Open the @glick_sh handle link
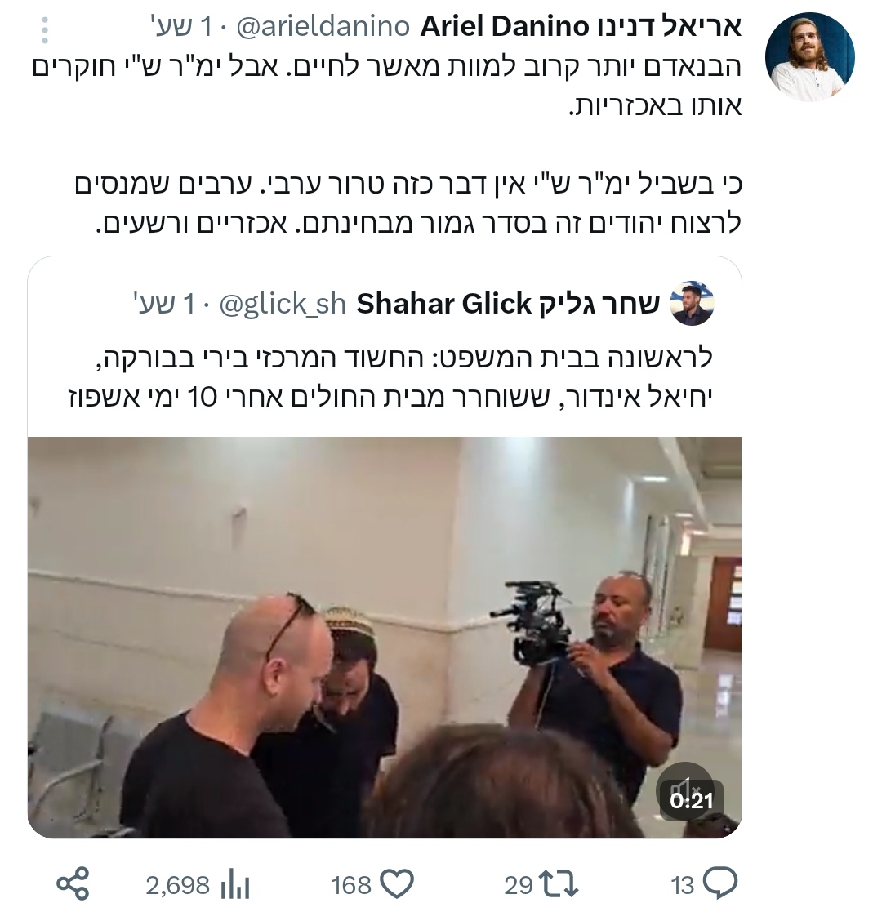Viewport: 882px width, 912px height. click(x=283, y=305)
